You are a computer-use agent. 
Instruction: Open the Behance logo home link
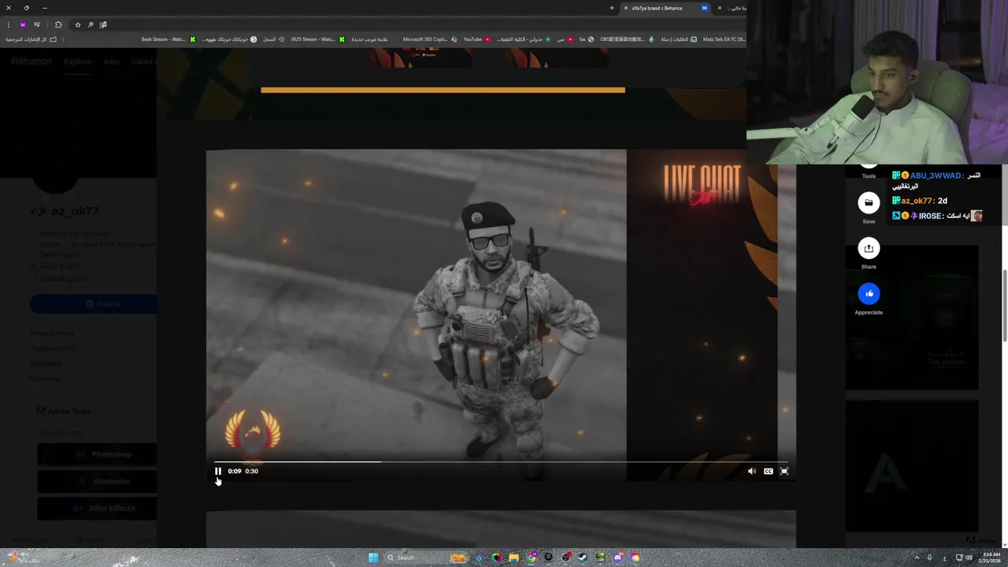[x=31, y=61]
